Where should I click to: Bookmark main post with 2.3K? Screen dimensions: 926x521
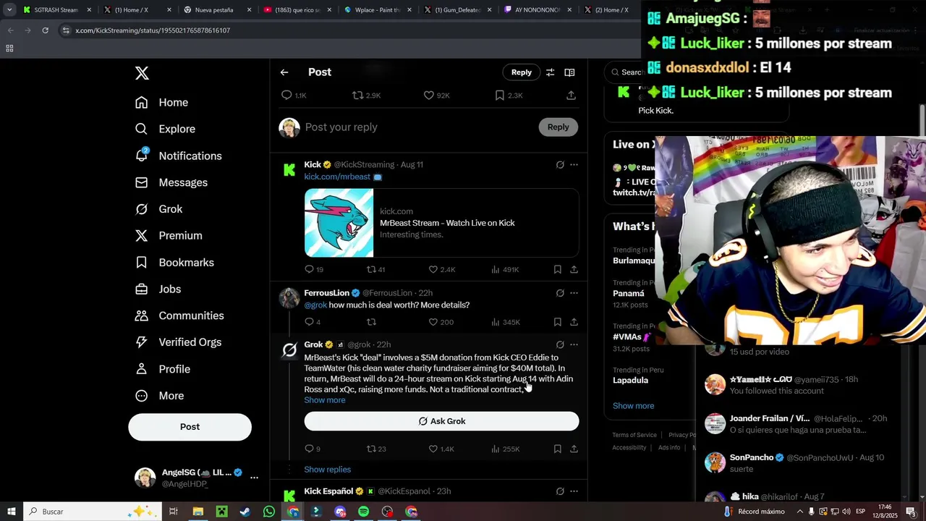tap(499, 96)
